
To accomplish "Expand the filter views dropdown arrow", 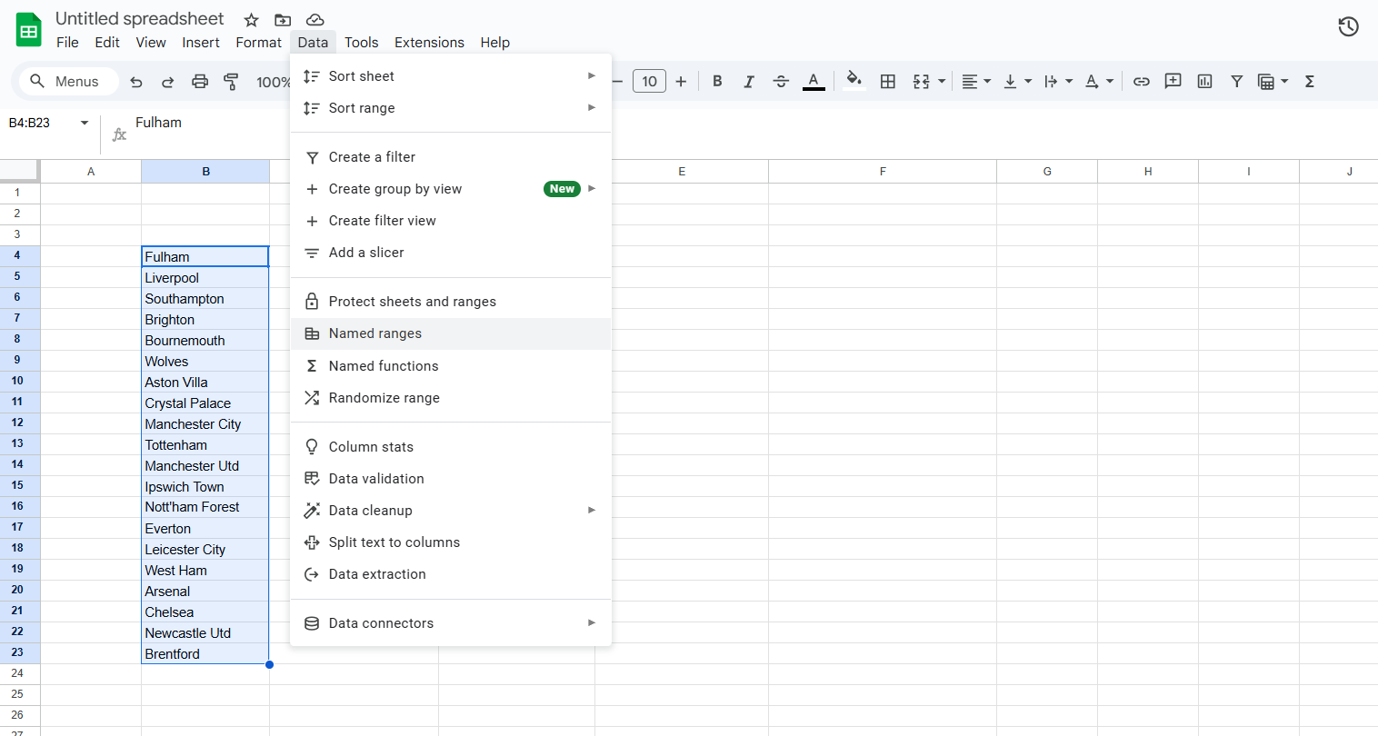I will pyautogui.click(x=1284, y=82).
